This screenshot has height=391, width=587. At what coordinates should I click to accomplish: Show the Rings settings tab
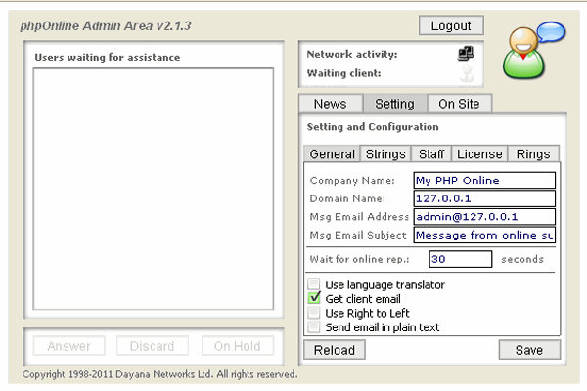point(533,153)
